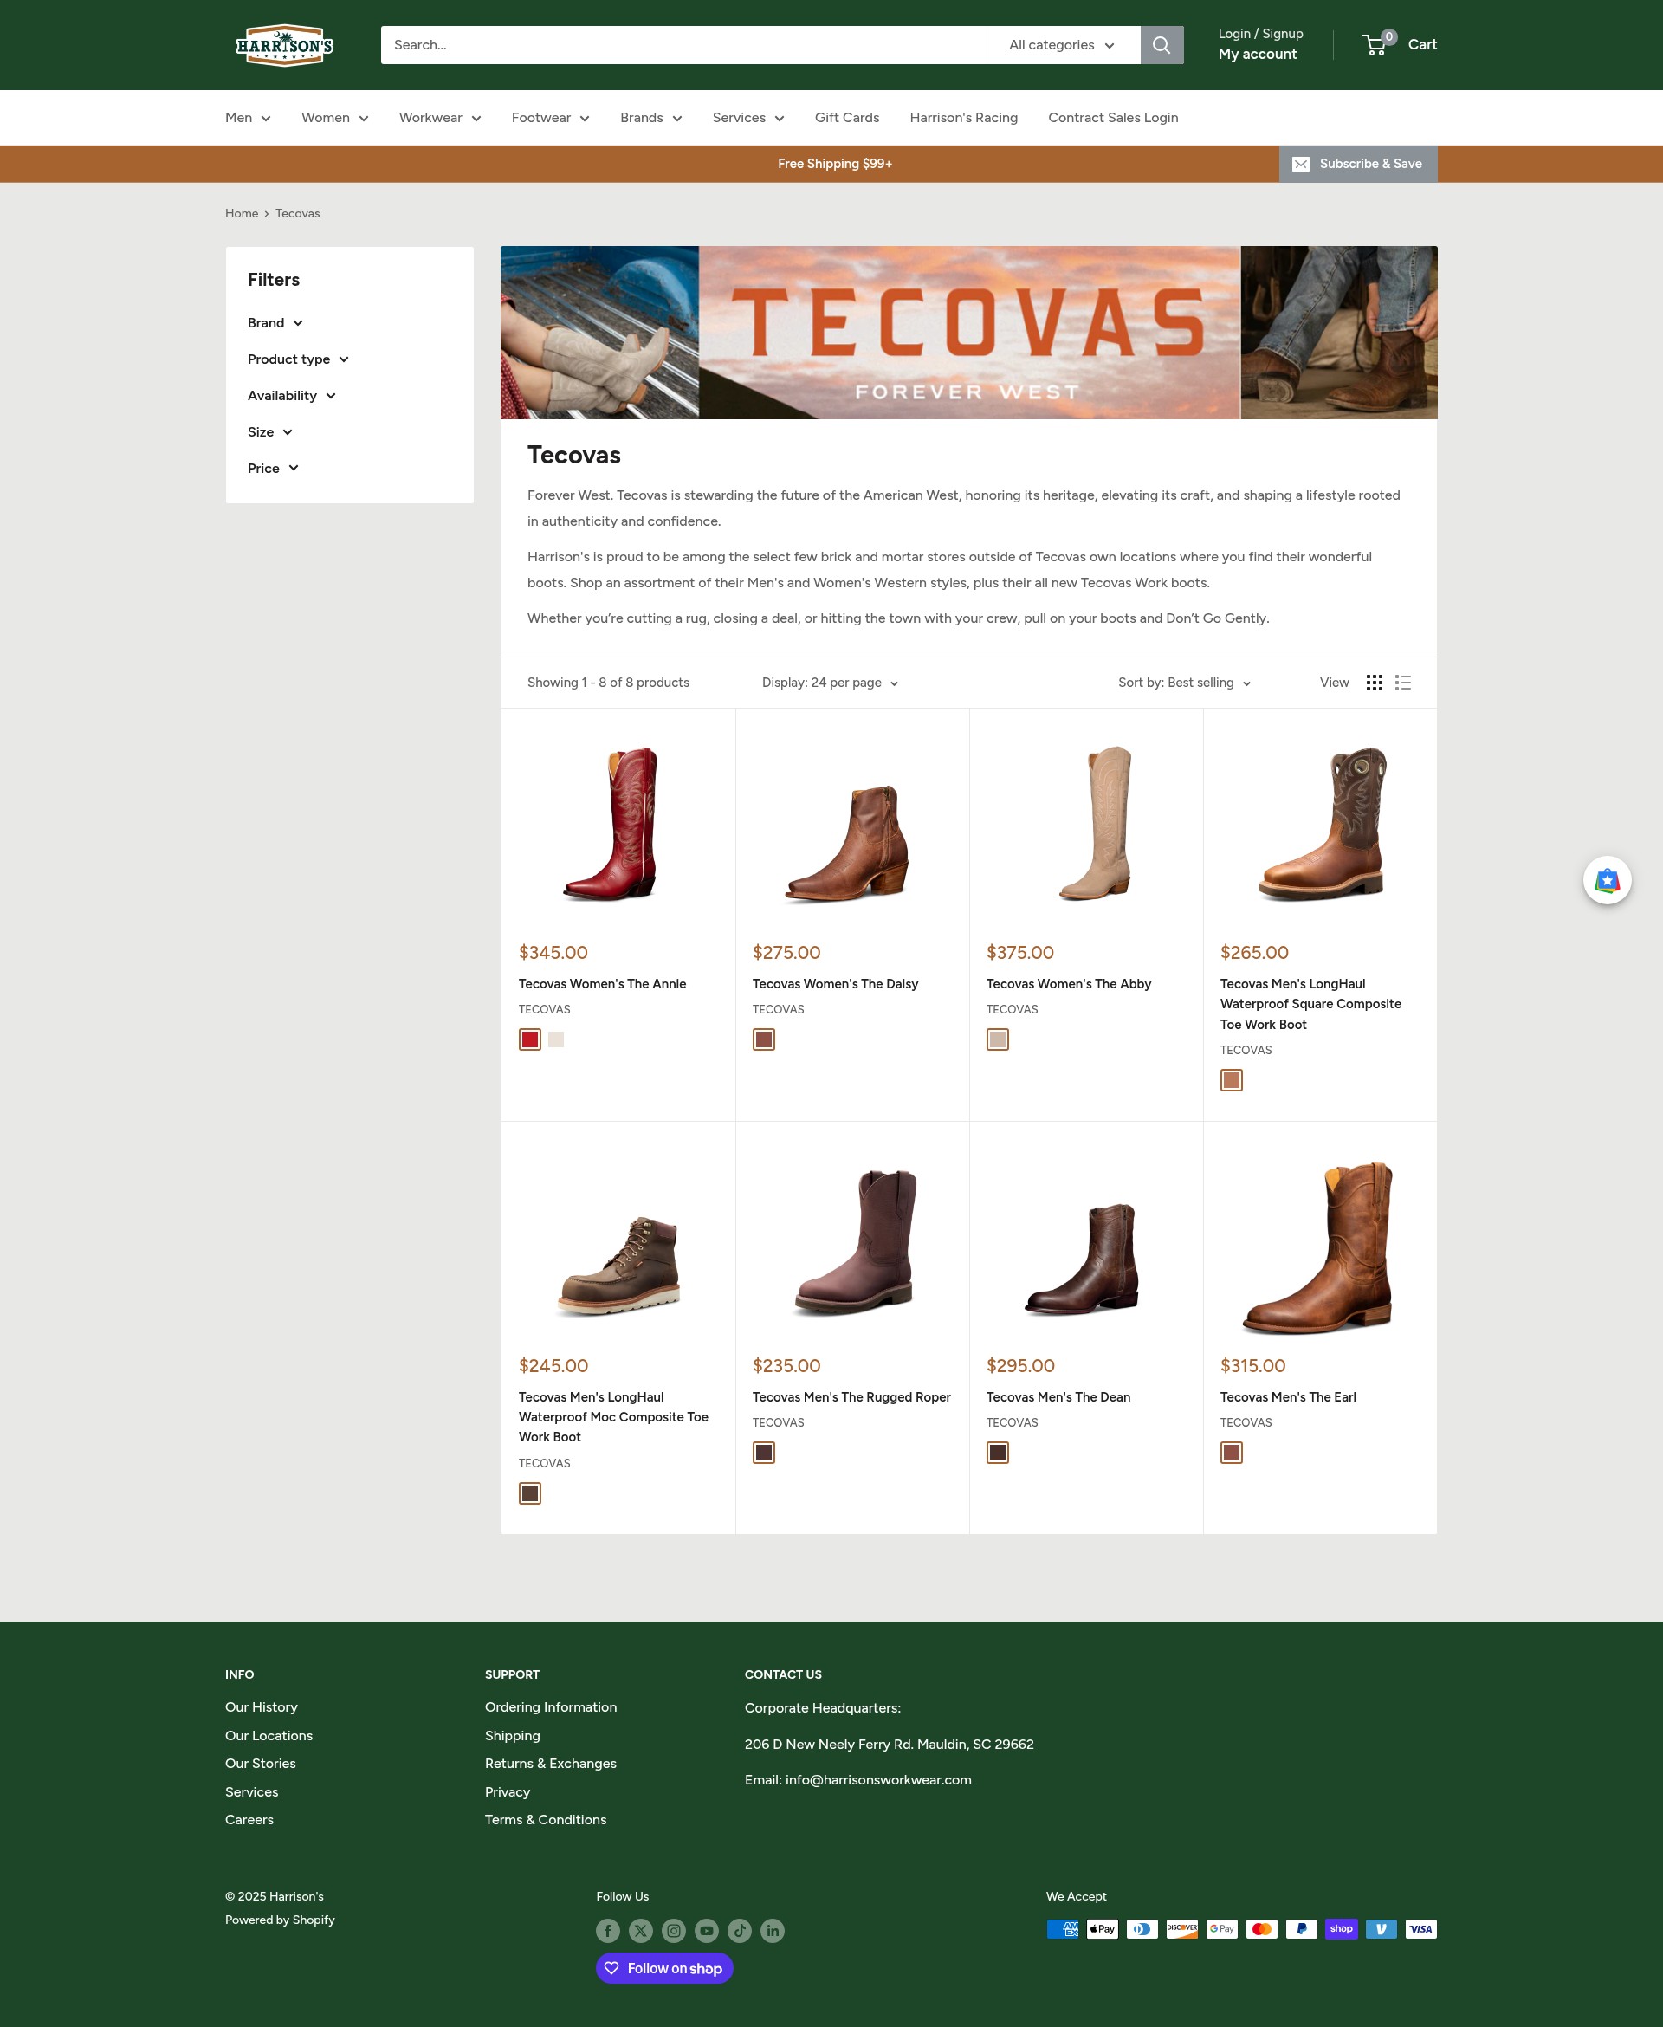Select brown swatch for The Daisy
Screen dimensions: 1663x2027
tap(763, 1039)
